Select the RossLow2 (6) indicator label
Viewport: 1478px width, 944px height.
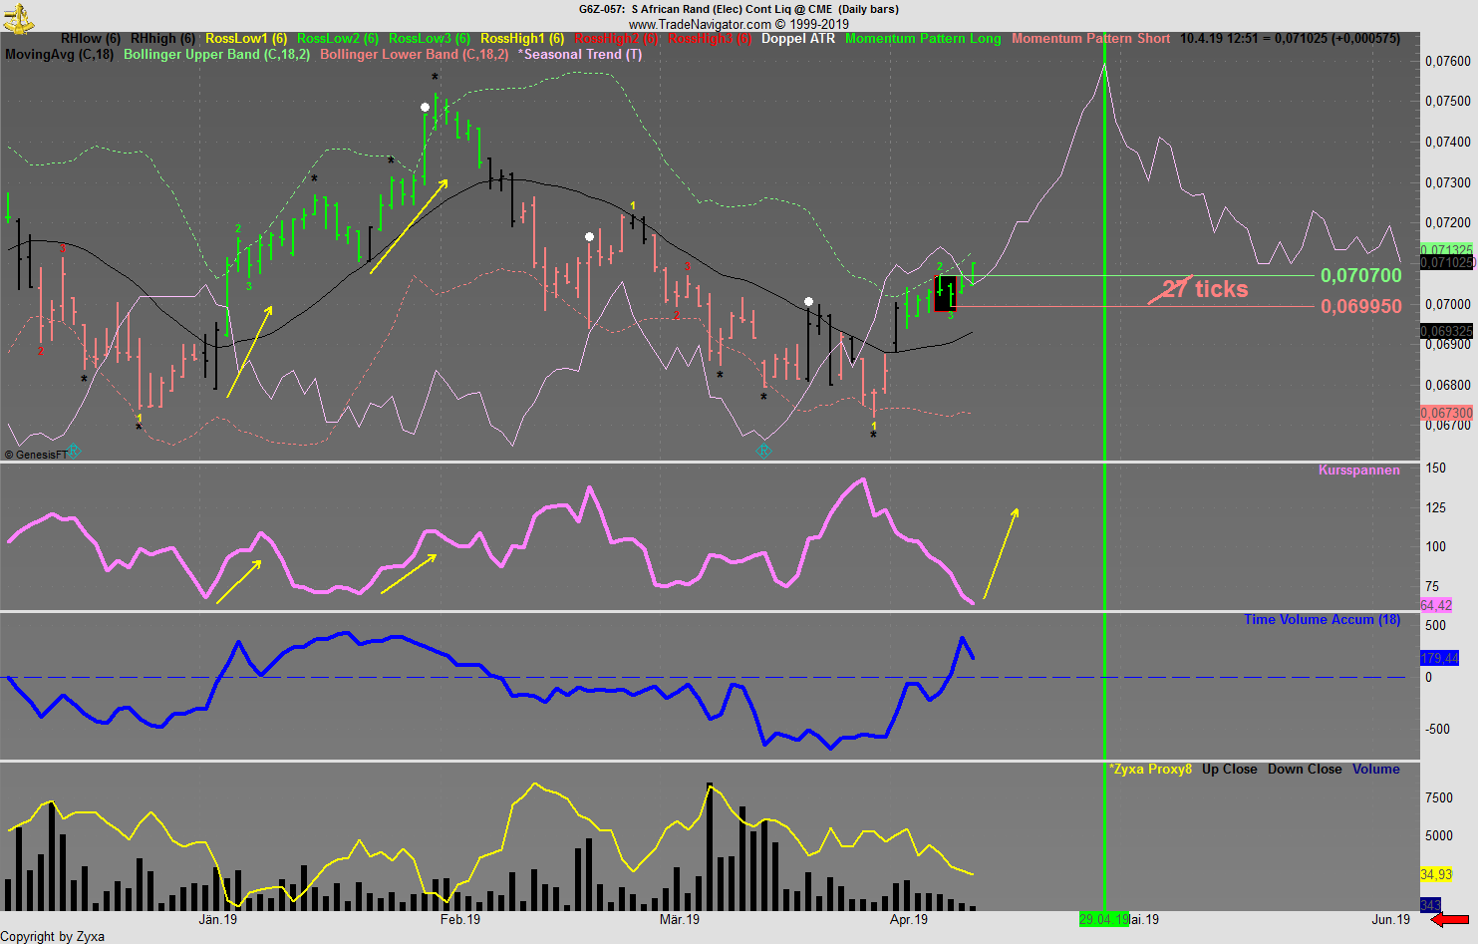(x=338, y=39)
